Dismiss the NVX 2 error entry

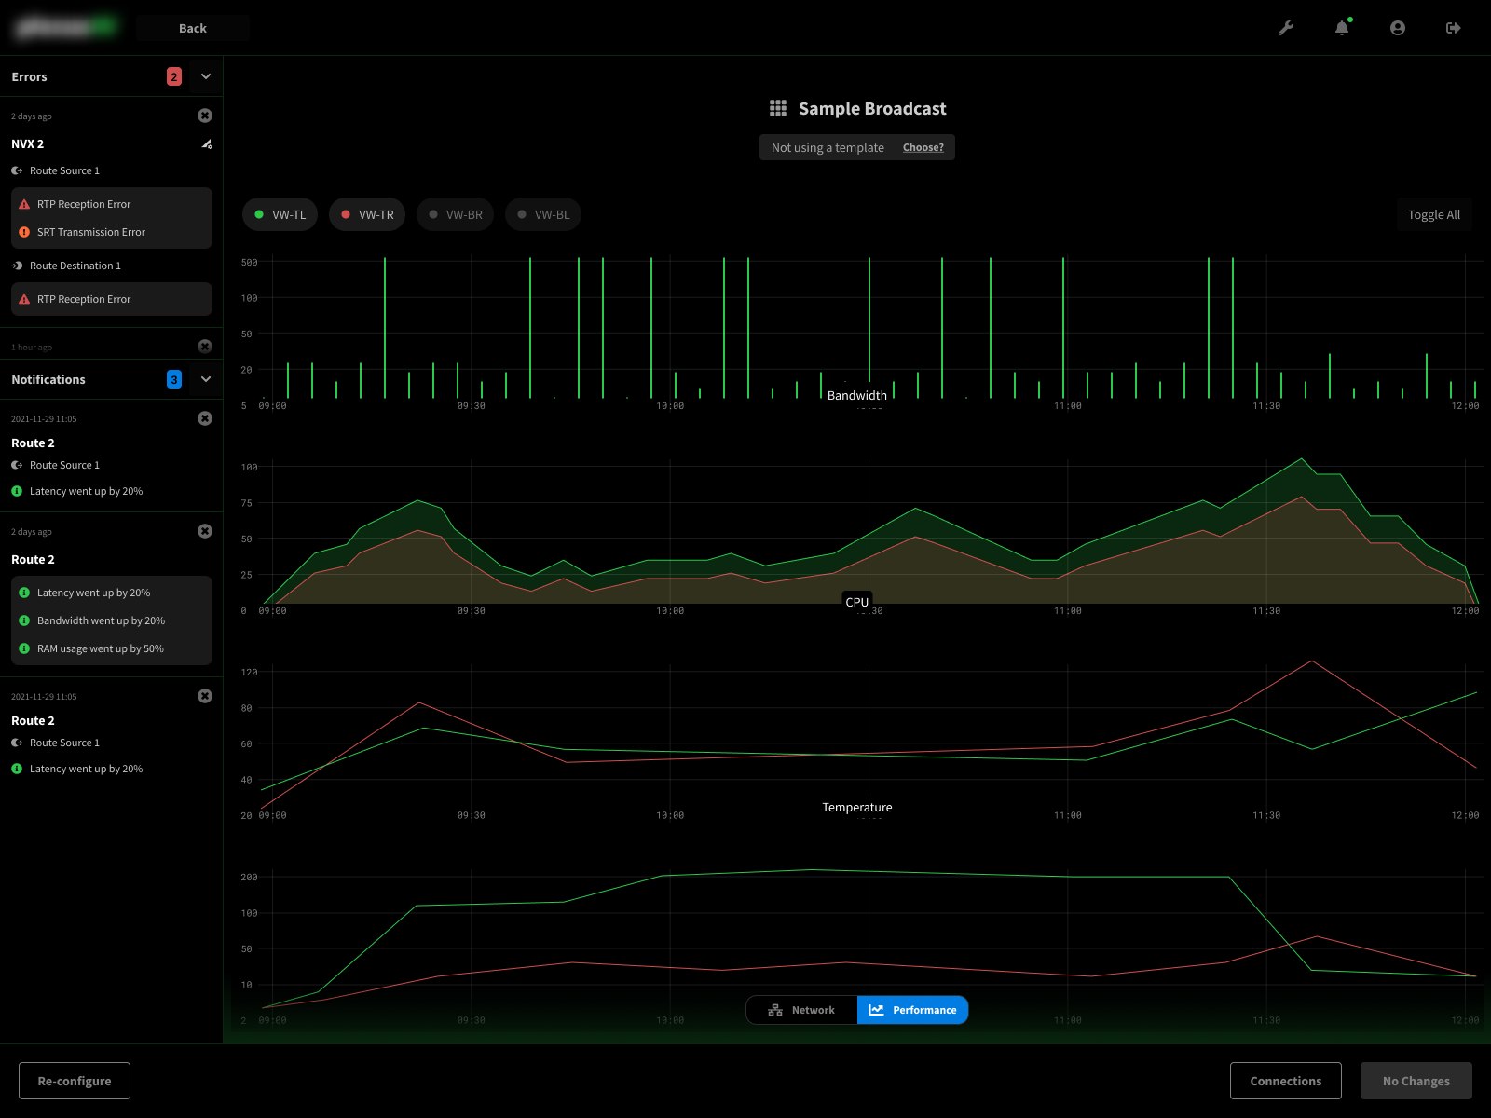[x=205, y=116]
